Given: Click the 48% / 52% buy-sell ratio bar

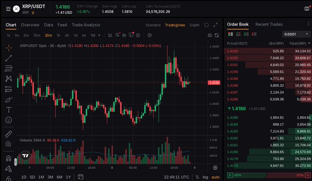Looking at the screenshot, I should point(269,175).
